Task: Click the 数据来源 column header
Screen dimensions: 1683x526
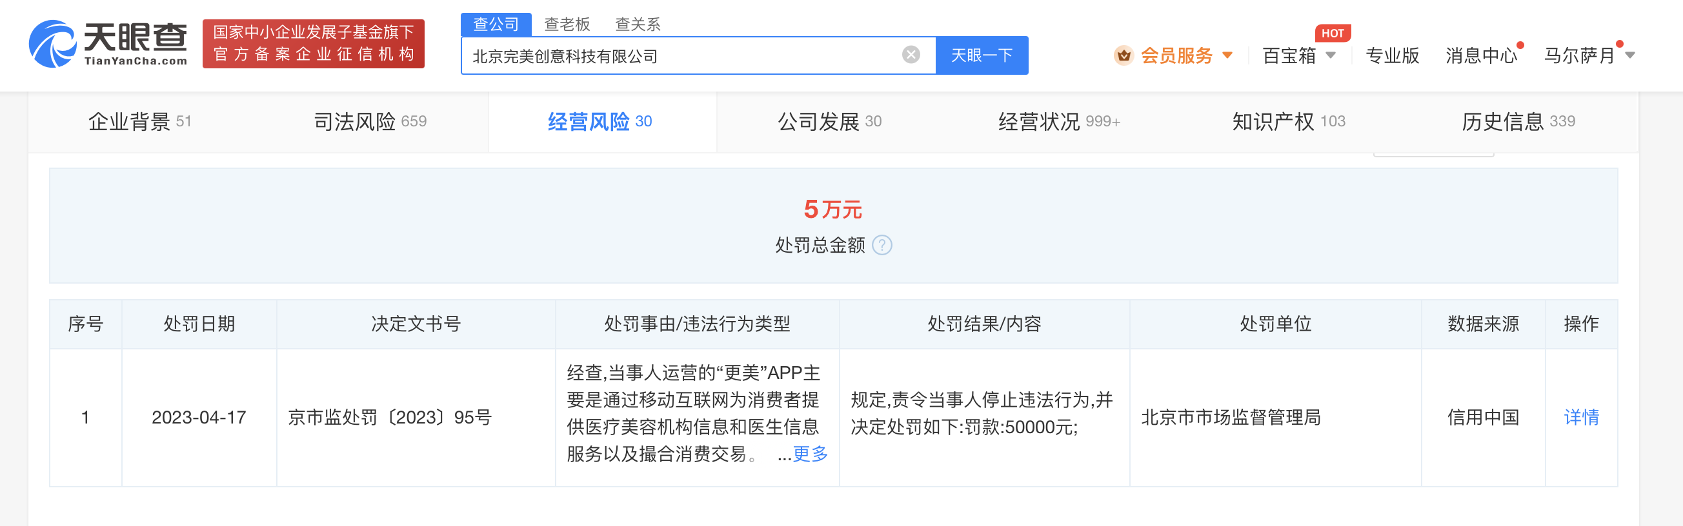Action: 1483,324
